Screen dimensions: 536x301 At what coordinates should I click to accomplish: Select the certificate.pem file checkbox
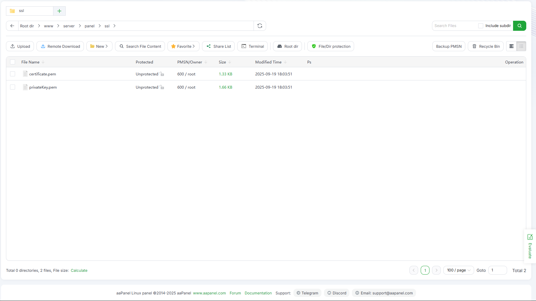tap(13, 74)
